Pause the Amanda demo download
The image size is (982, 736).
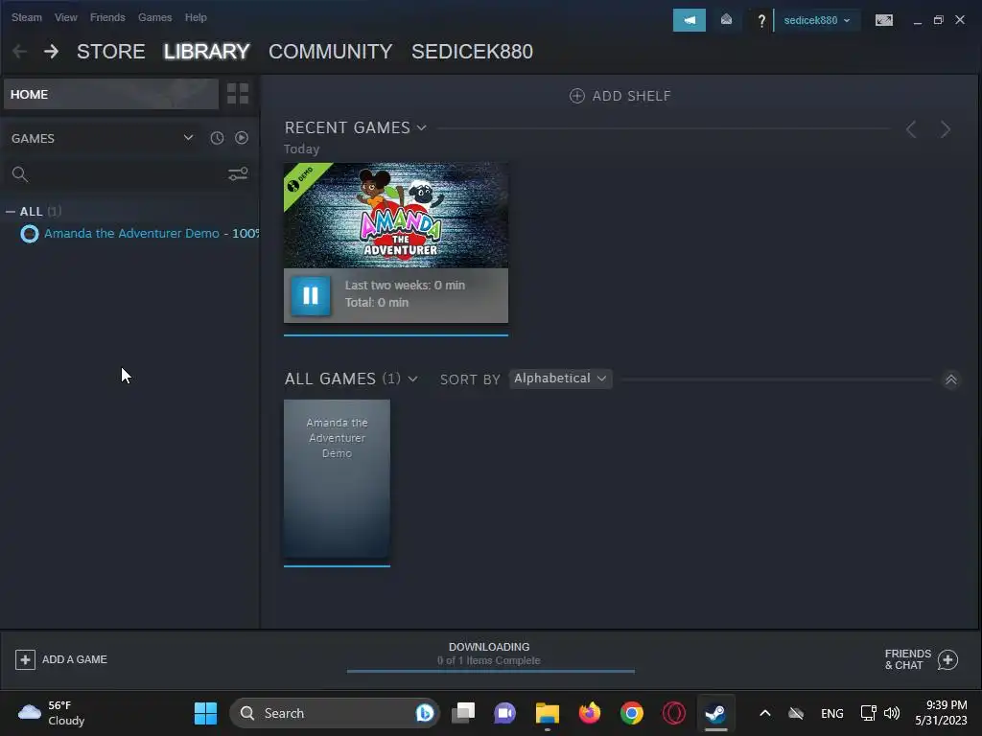[311, 295]
